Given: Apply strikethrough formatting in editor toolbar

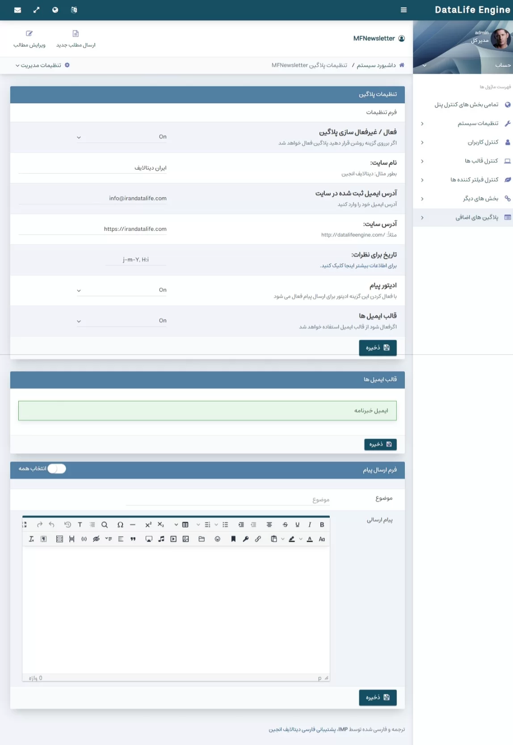Looking at the screenshot, I should (x=285, y=525).
